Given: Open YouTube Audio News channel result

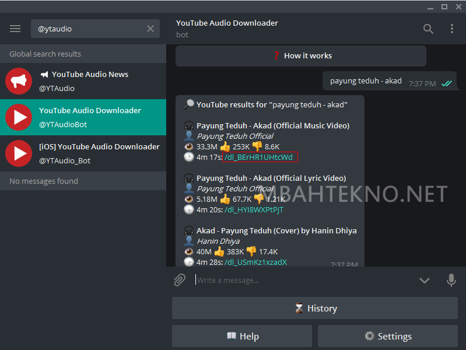Looking at the screenshot, I should click(x=83, y=81).
